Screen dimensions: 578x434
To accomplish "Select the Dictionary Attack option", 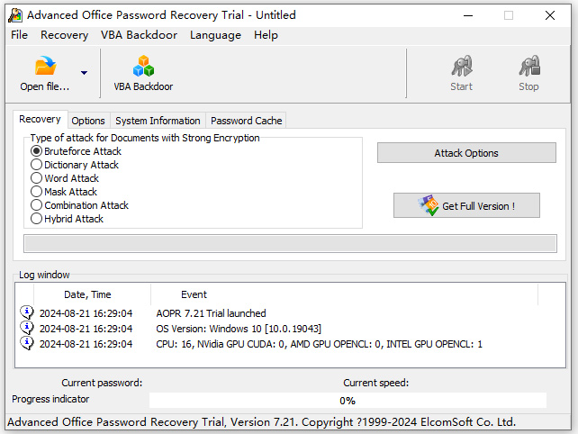I will [x=36, y=165].
